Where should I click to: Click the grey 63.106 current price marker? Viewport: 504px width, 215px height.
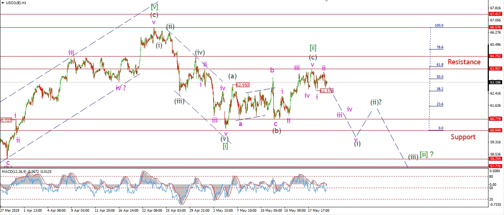coord(495,82)
